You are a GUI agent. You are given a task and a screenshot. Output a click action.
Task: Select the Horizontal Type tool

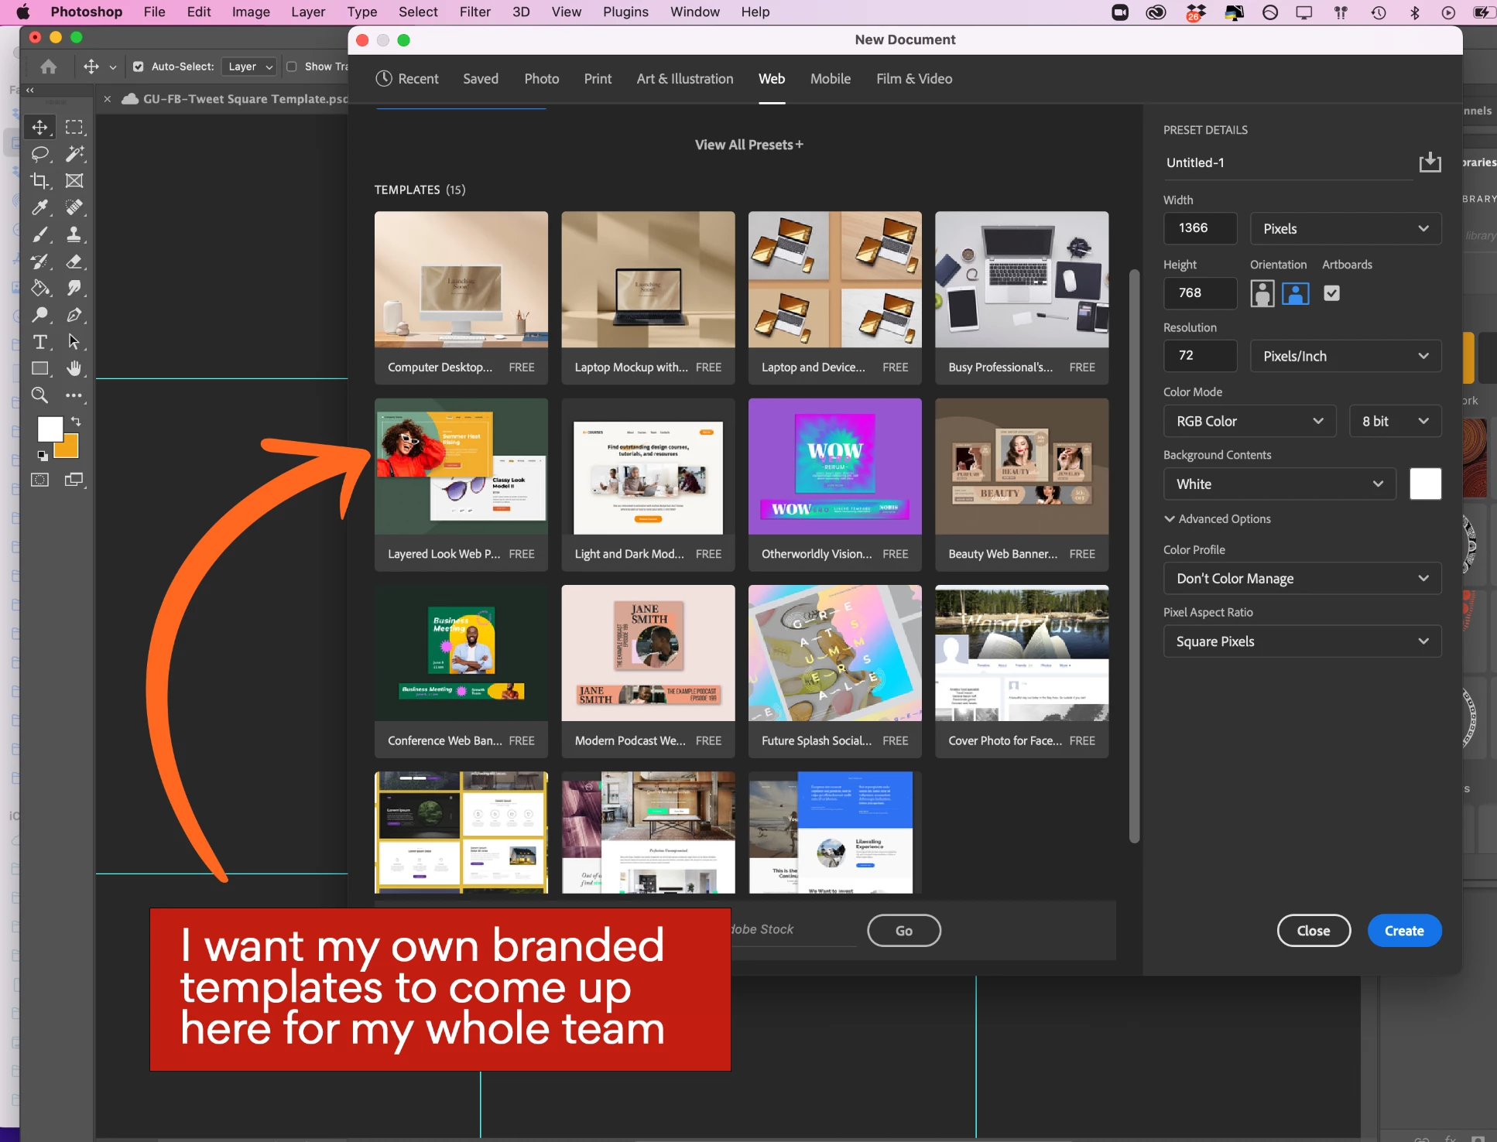pyautogui.click(x=39, y=342)
